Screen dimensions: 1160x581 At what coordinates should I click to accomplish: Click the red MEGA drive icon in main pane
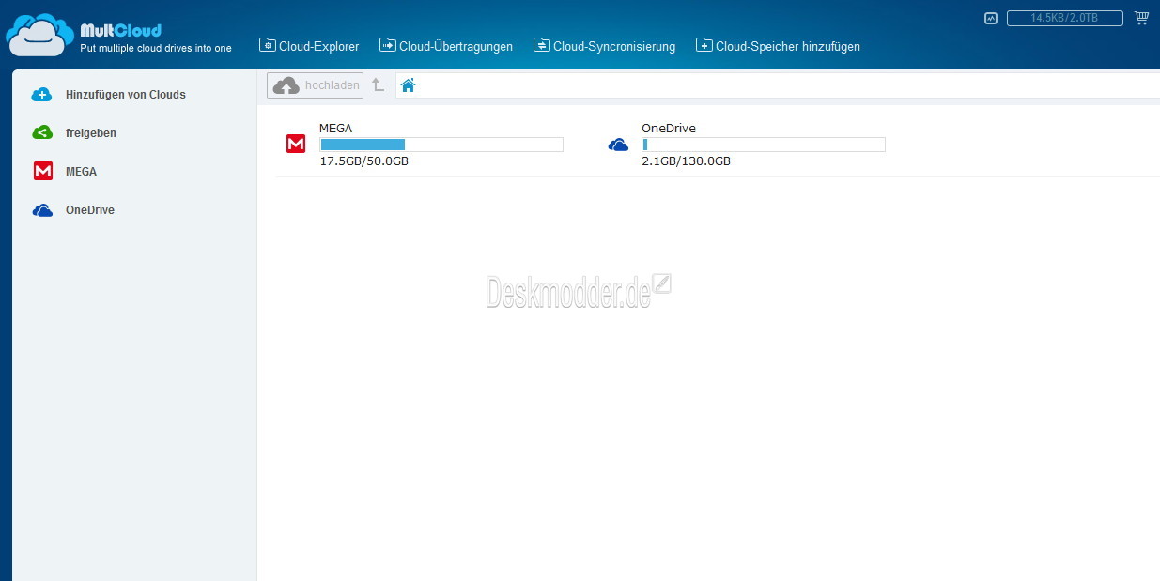point(296,145)
